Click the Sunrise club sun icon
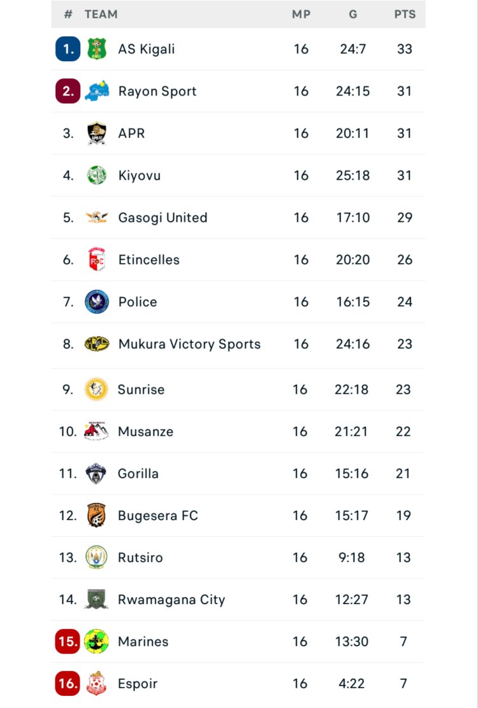The height and width of the screenshot is (708, 478). pos(97,389)
